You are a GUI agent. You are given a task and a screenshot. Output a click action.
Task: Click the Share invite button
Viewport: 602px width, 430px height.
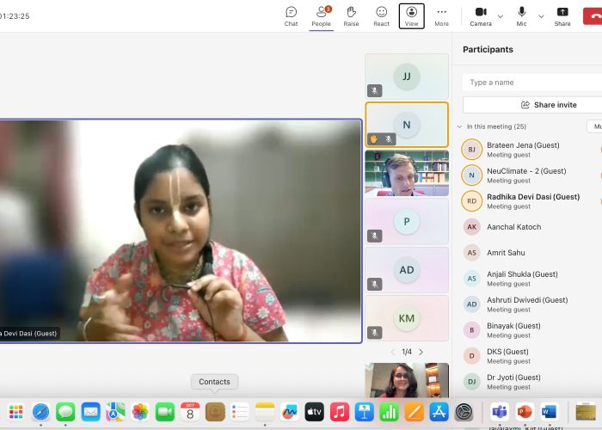(549, 105)
